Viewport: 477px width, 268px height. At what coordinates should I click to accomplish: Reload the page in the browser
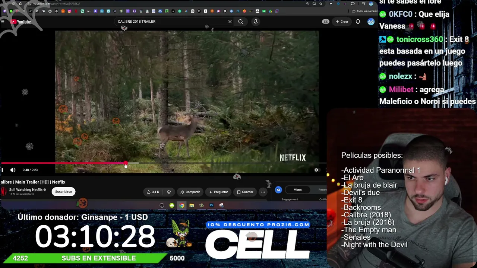tap(13, 4)
